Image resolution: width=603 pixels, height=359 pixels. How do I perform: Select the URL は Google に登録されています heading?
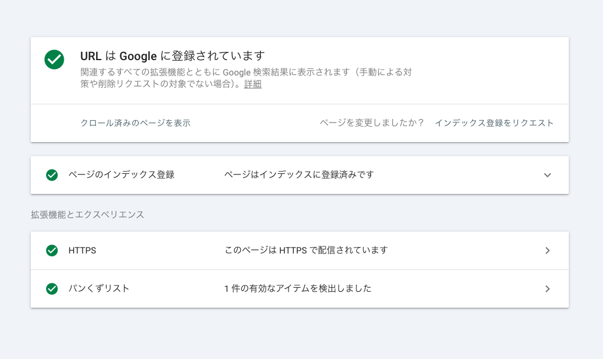pos(172,56)
